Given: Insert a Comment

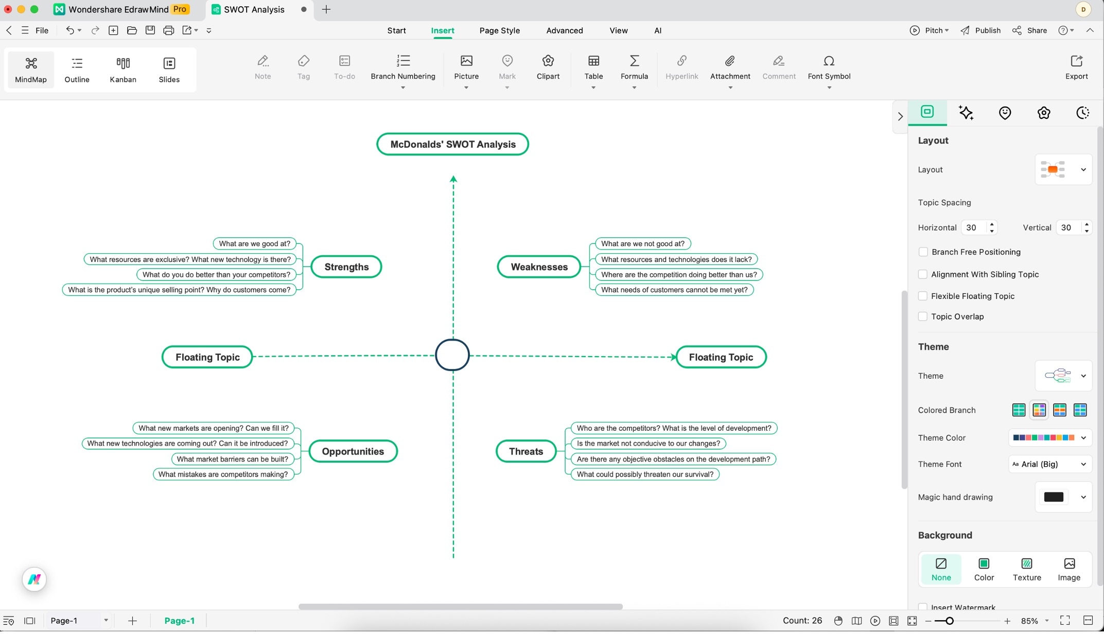Looking at the screenshot, I should [779, 67].
